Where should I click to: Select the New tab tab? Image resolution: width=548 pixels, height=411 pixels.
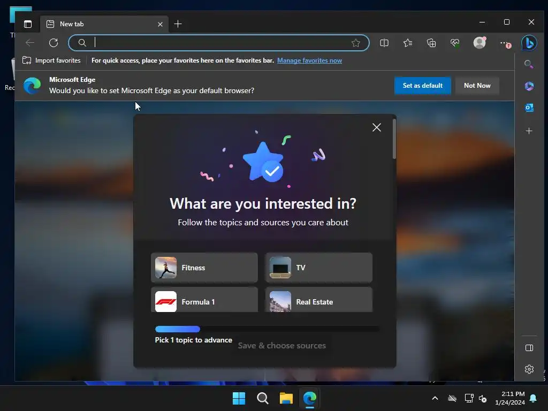click(x=104, y=24)
